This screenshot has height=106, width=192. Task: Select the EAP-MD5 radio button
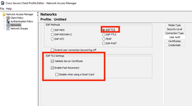pos(52,30)
